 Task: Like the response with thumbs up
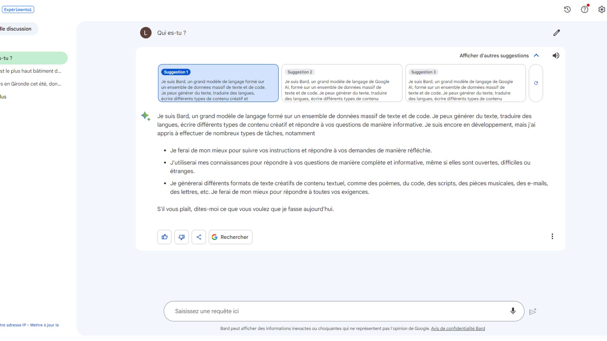coord(164,237)
